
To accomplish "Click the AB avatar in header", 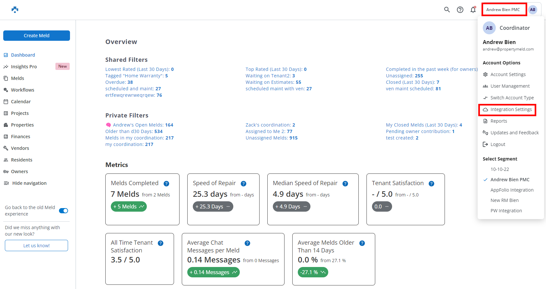I will click(532, 10).
